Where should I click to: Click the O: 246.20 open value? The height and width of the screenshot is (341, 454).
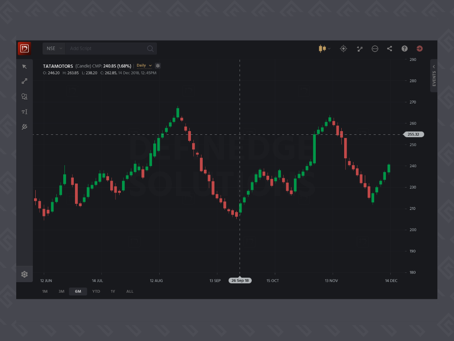[x=51, y=73]
